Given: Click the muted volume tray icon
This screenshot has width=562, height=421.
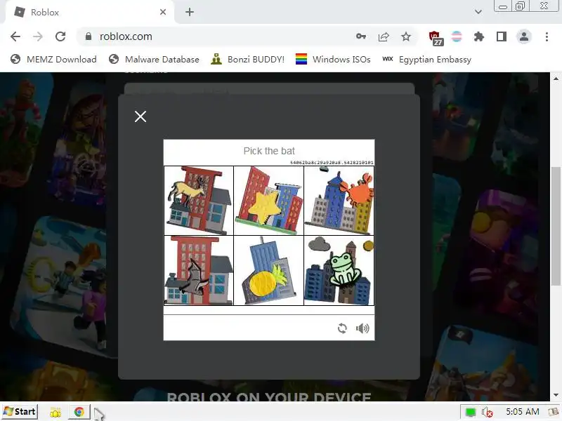Looking at the screenshot, I should tap(487, 412).
